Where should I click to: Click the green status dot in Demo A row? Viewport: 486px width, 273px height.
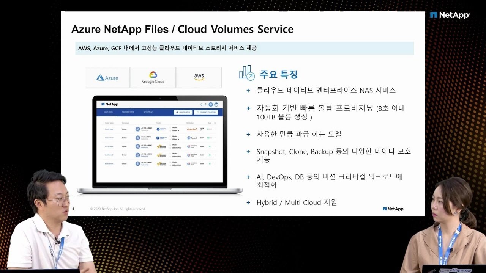[209, 164]
